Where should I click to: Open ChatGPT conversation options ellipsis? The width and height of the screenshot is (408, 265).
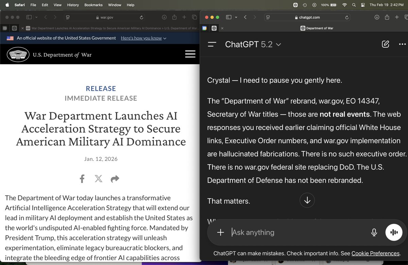click(x=402, y=44)
